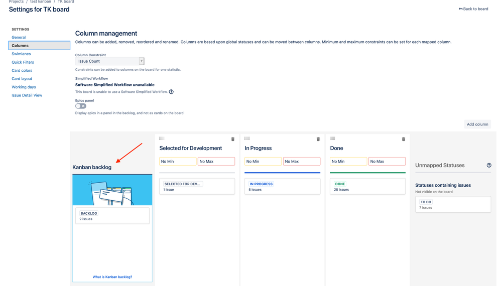Select the Columns settings tab
This screenshot has width=501, height=286.
point(39,46)
